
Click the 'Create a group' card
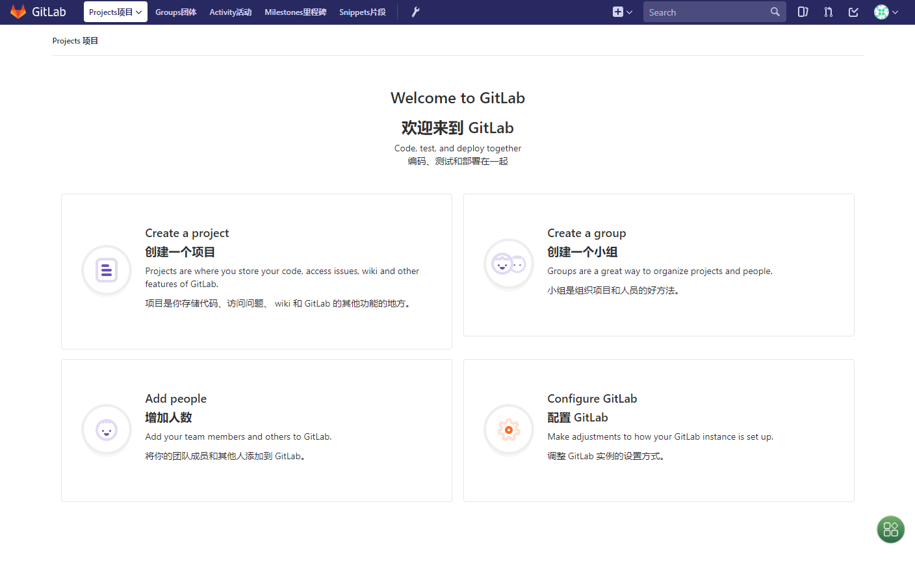coord(658,264)
